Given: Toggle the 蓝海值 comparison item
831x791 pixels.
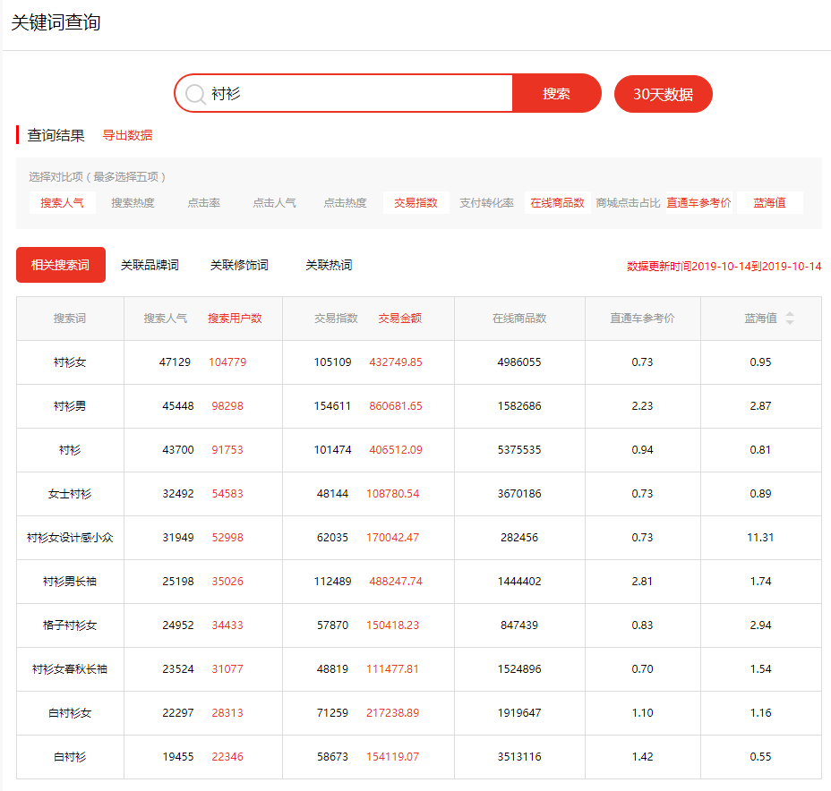Looking at the screenshot, I should coord(770,203).
